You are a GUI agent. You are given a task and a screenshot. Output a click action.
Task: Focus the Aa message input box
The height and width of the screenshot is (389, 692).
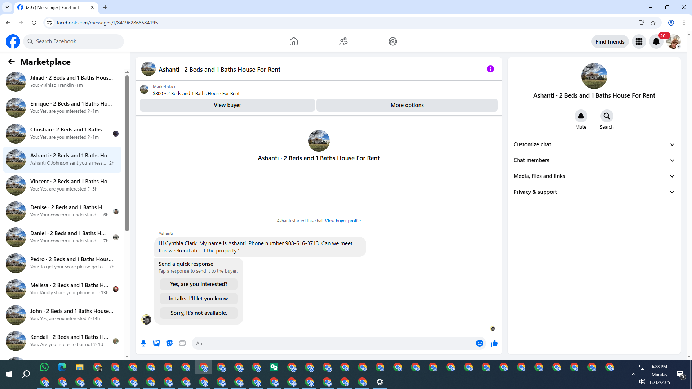point(334,343)
